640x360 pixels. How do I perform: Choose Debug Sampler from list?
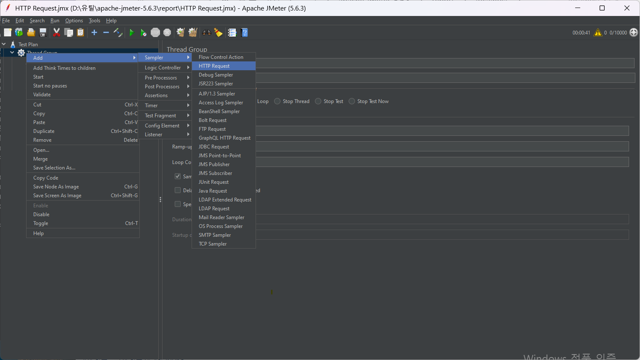click(x=224, y=75)
